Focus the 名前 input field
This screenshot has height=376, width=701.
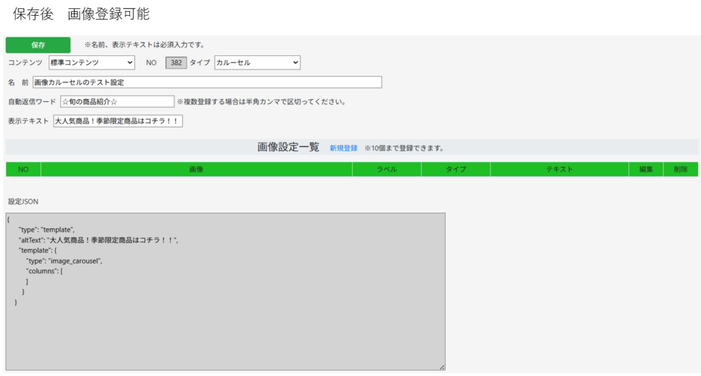pos(207,82)
